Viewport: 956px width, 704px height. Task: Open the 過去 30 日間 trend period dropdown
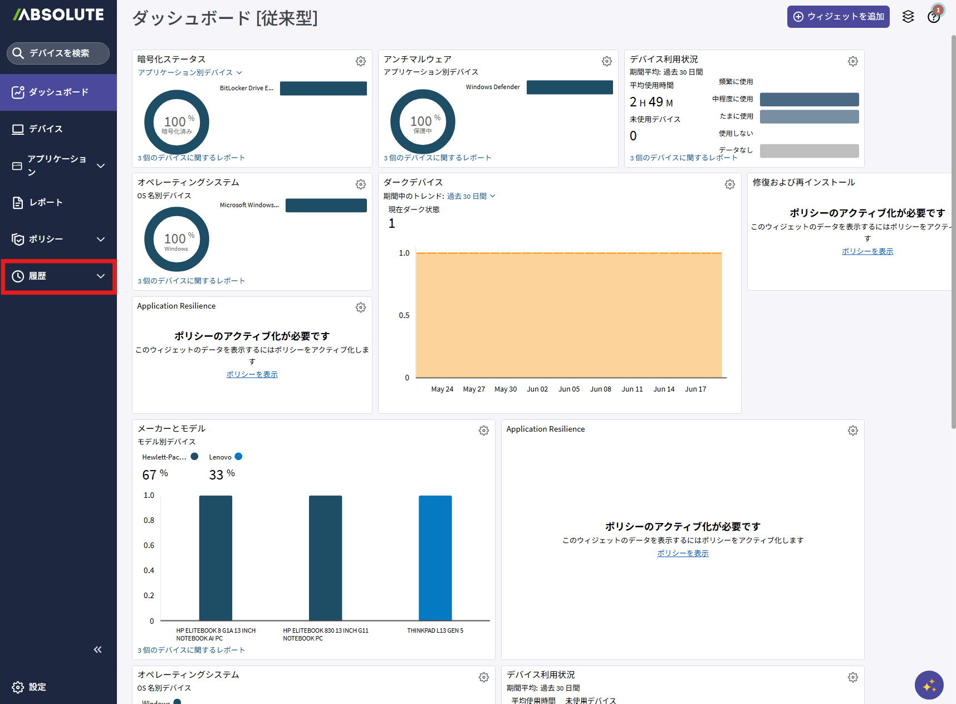click(471, 196)
